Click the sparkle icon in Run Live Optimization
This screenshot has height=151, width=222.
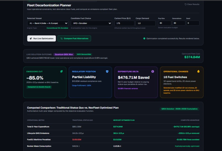tap(31, 39)
